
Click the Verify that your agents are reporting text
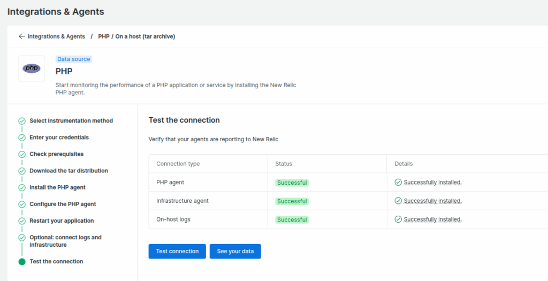point(214,139)
